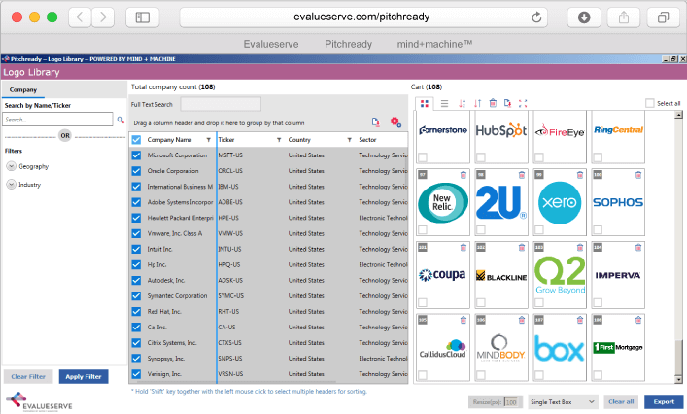
Task: Open the mind+machine browser tab
Action: (x=434, y=44)
